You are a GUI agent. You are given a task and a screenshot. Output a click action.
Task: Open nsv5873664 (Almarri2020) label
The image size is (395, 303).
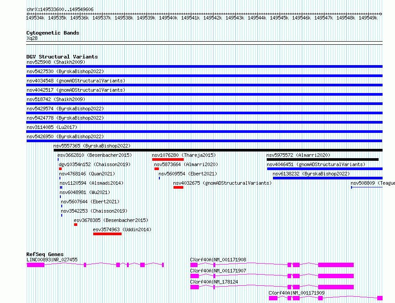coord(186,164)
